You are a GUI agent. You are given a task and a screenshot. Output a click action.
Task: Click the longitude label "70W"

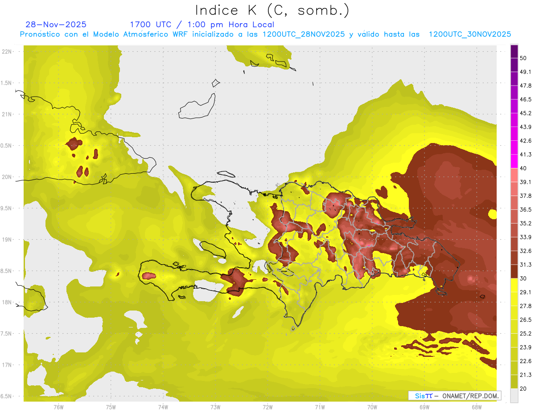(x=372, y=407)
